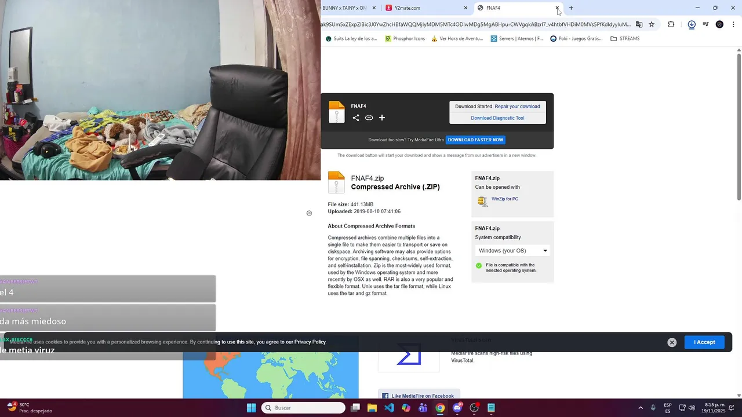Image resolution: width=742 pixels, height=417 pixels.
Task: Expand the STREAMS bookmarks folder
Action: pos(625,39)
